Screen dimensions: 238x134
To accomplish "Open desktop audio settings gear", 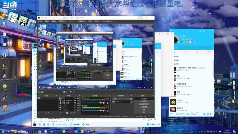I will (x=108, y=110).
